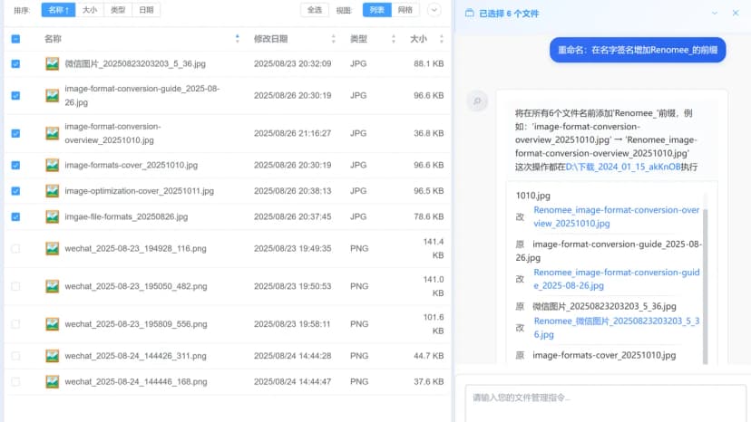Viewport: 751px width, 422px height.
Task: Click size value 88.1 KB
Action: (x=429, y=63)
